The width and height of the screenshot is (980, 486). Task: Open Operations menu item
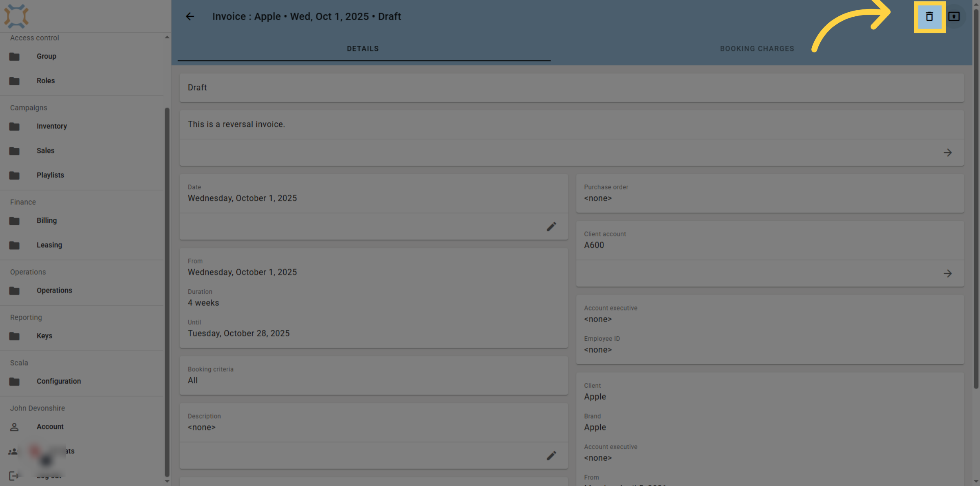[54, 291]
